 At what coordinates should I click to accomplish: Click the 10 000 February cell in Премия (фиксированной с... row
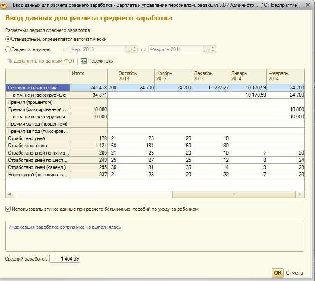(286, 109)
